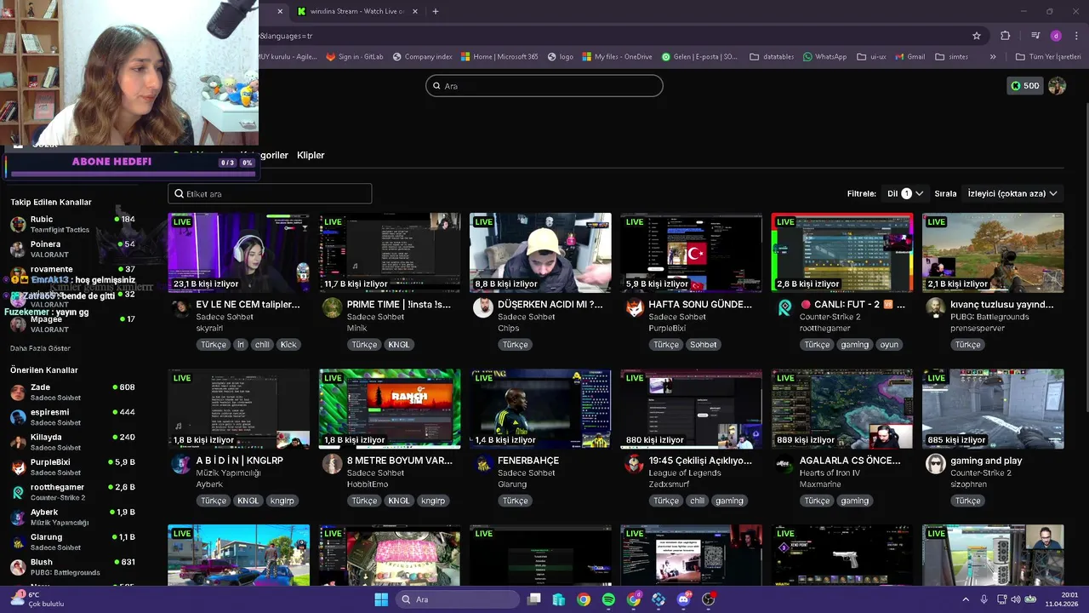Open the Dil language filter dropdown
Viewport: 1089px width, 613px height.
[905, 193]
